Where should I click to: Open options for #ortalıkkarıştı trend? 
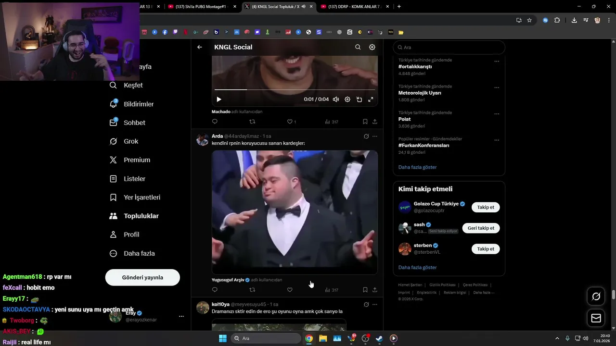pyautogui.click(x=497, y=62)
